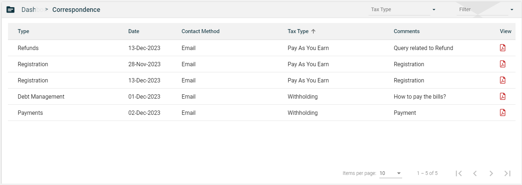Sort by the Type column header
The width and height of the screenshot is (522, 185).
click(23, 31)
